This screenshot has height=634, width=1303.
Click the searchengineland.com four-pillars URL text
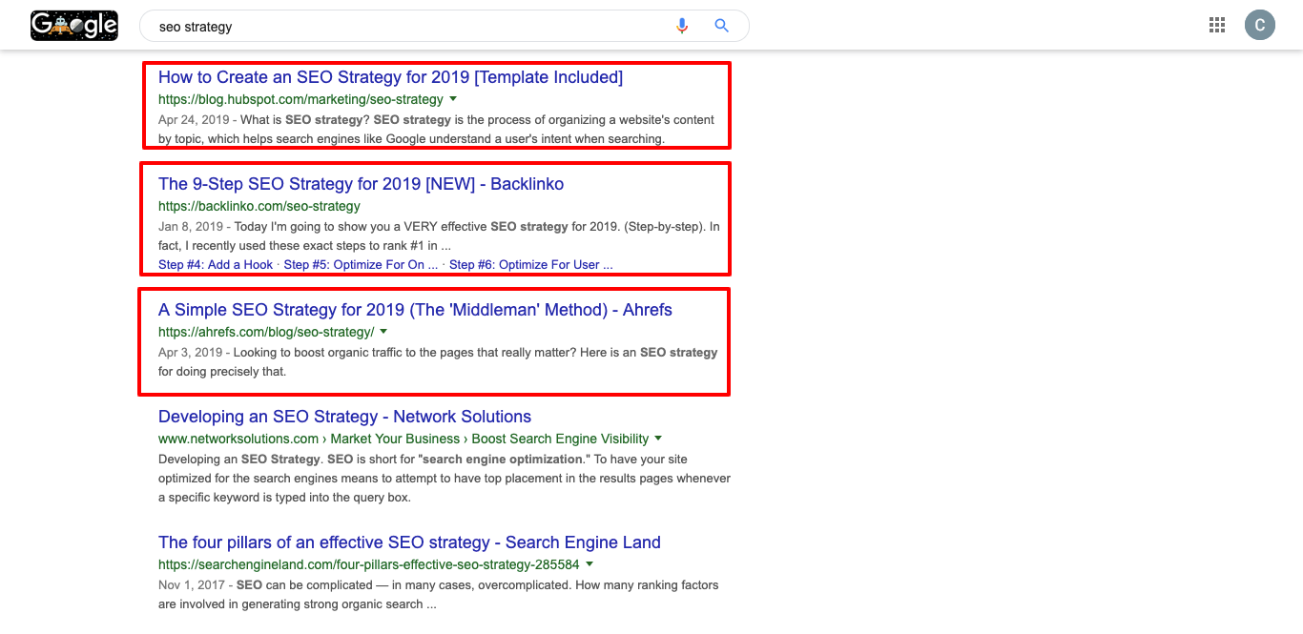pos(369,564)
